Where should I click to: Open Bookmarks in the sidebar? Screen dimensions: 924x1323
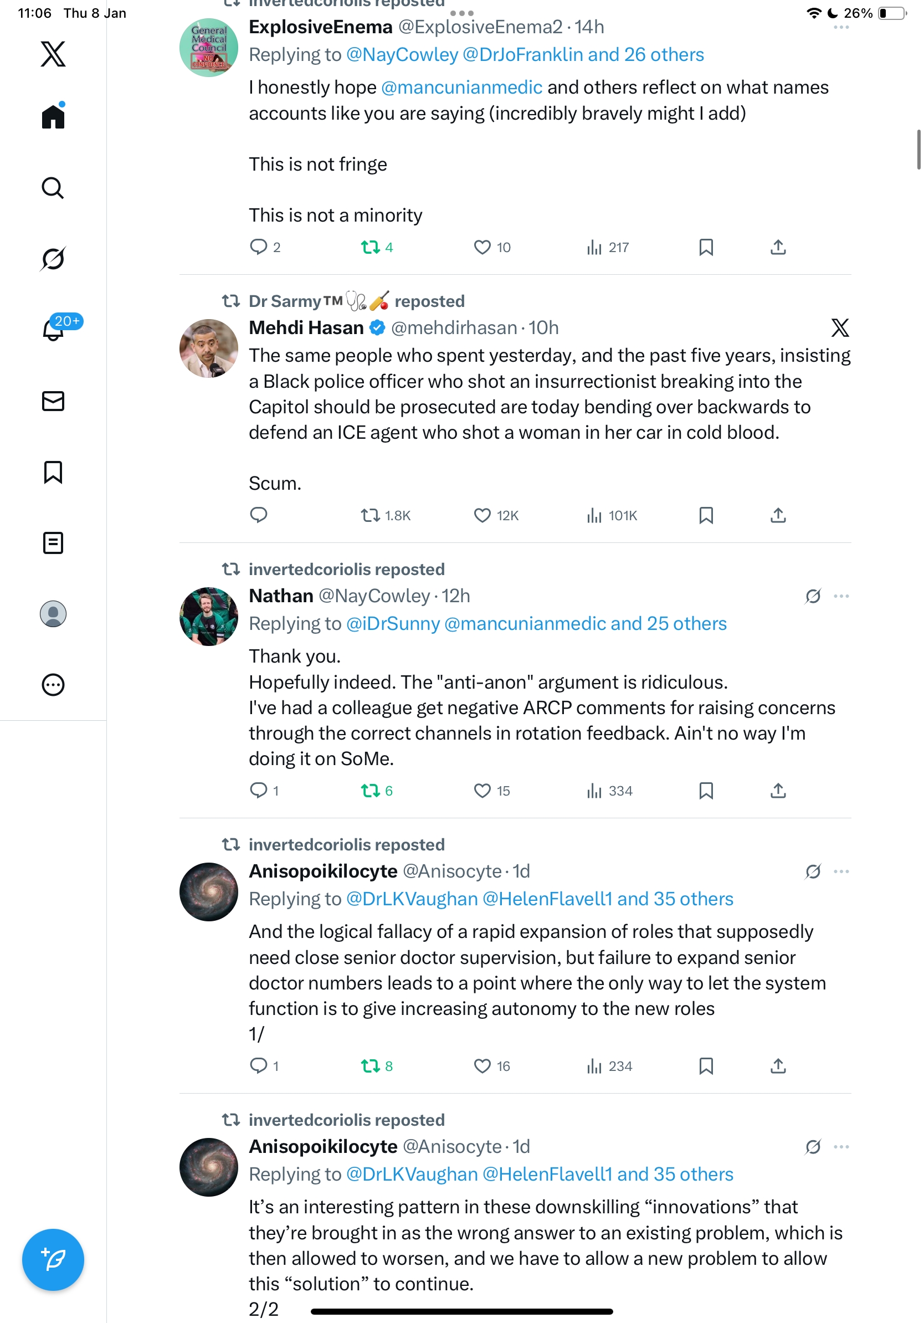(x=53, y=472)
